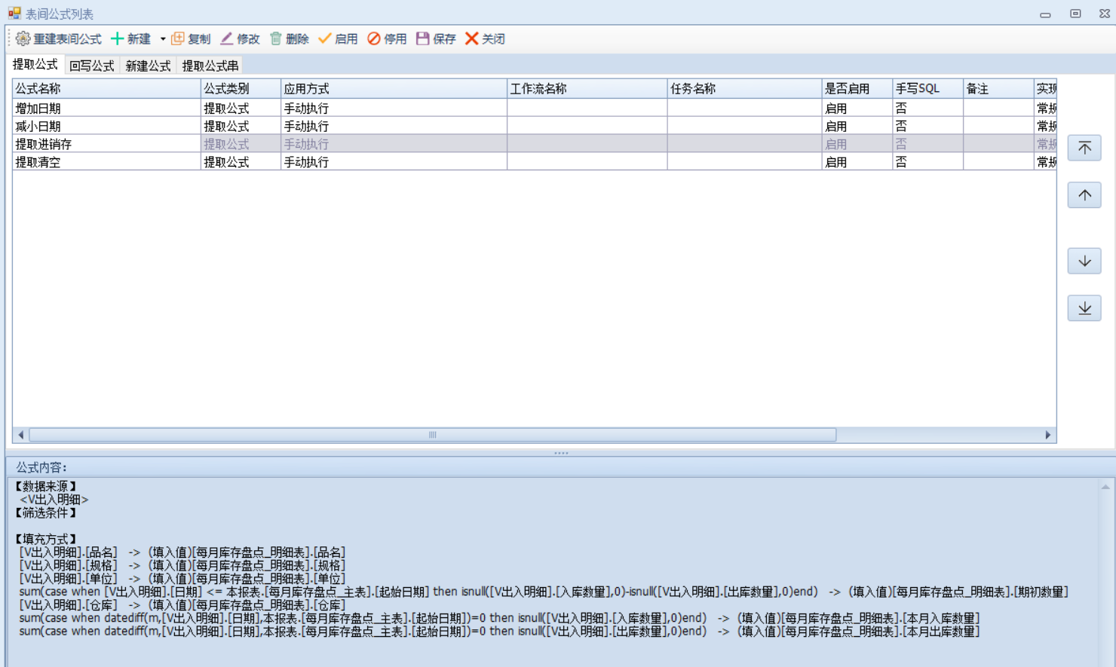The width and height of the screenshot is (1116, 667).
Task: Move row to top with the top arrow button
Action: (x=1084, y=148)
